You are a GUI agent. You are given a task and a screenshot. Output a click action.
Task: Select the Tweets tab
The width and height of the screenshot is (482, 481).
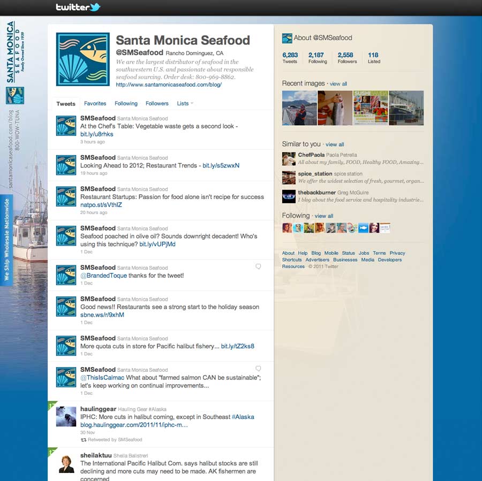[x=66, y=104]
